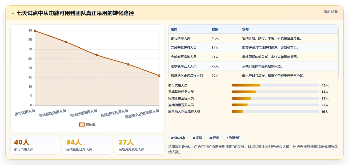This screenshot has height=165, width=349.
Task: Click the chart point at value 40
Action: coord(35,31)
